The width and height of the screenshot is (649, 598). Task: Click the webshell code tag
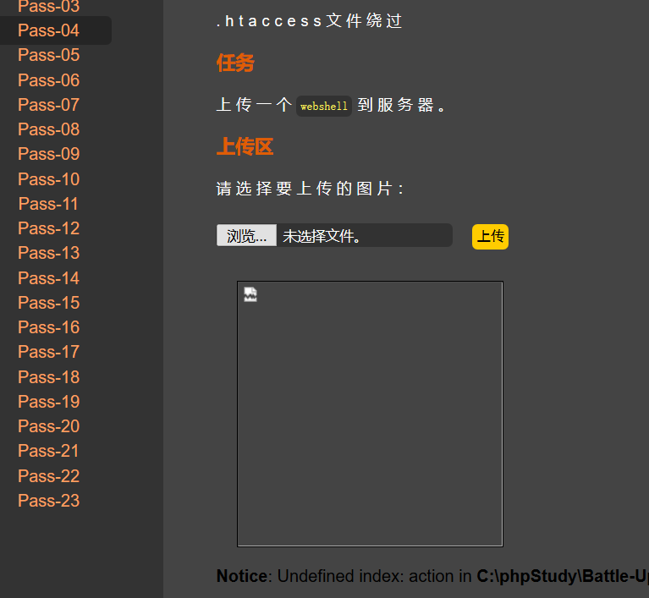(324, 107)
